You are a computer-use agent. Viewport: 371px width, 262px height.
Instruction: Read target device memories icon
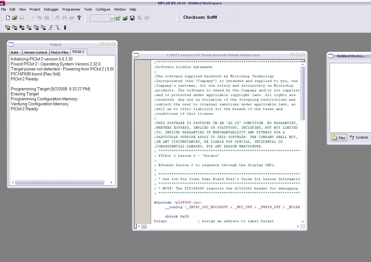[15, 27]
